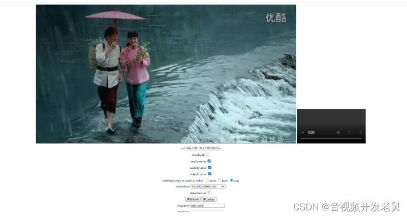
Task: Seek on small video player progress bar
Action: [x=331, y=138]
